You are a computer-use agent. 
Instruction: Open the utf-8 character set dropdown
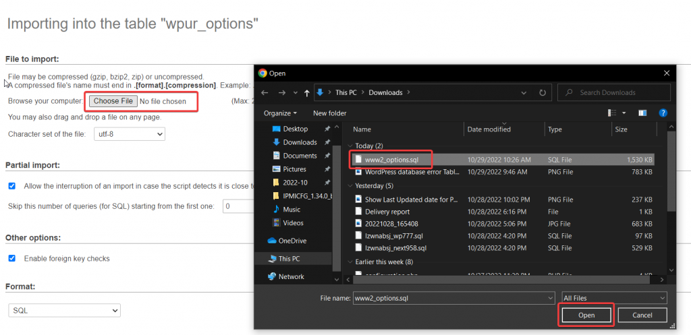129,134
